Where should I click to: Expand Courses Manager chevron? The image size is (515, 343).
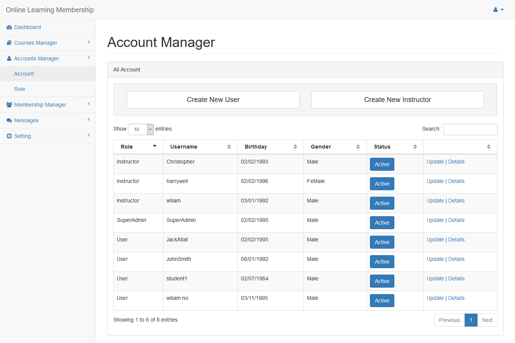89,42
